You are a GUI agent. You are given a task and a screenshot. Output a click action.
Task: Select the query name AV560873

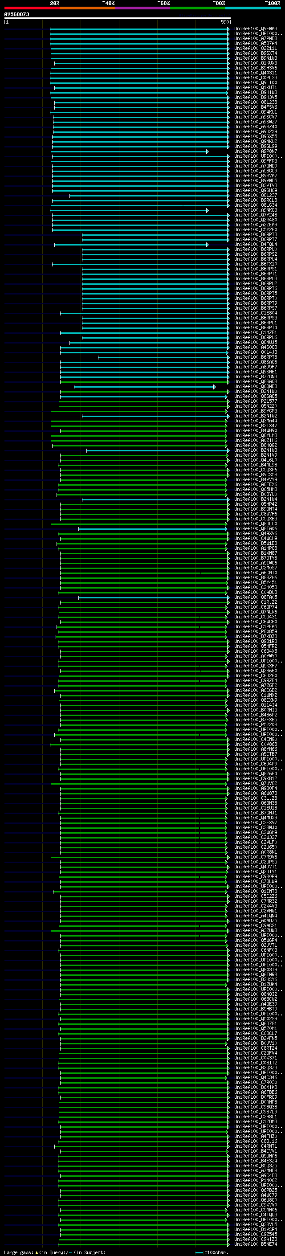(16, 14)
